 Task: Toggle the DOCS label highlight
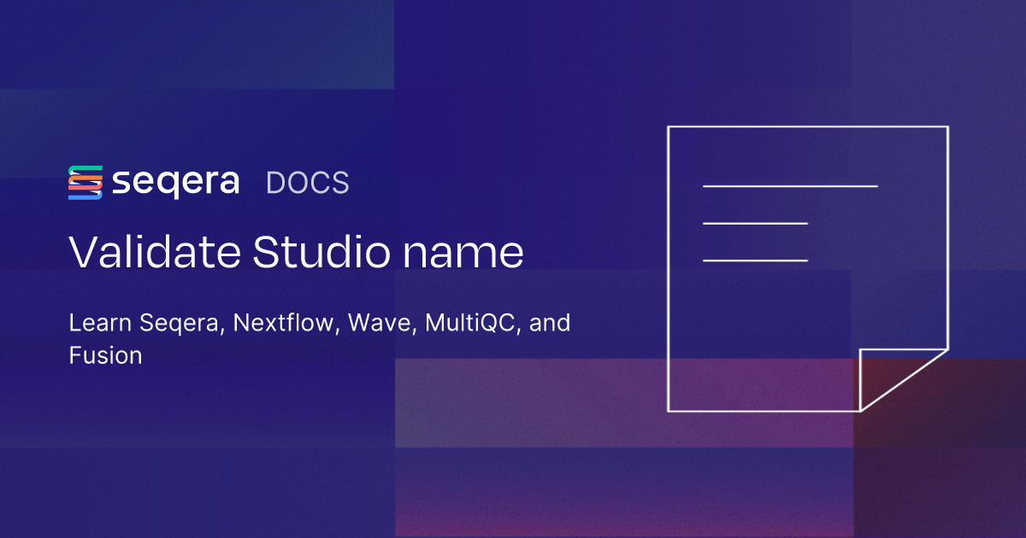coord(308,182)
